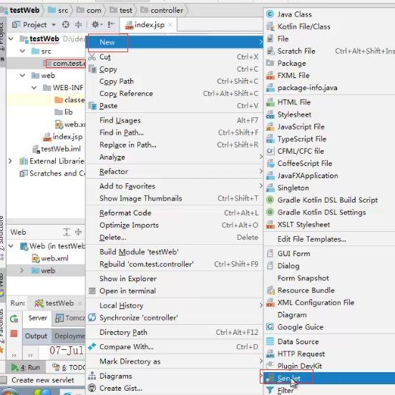Choose Java Class from New submenu
395x395 pixels.
click(x=329, y=14)
